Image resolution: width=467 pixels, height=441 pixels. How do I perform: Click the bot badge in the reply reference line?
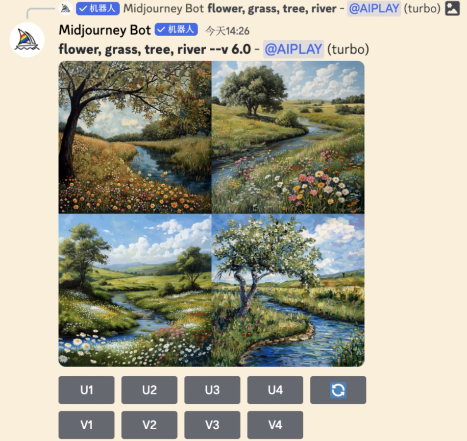point(98,8)
